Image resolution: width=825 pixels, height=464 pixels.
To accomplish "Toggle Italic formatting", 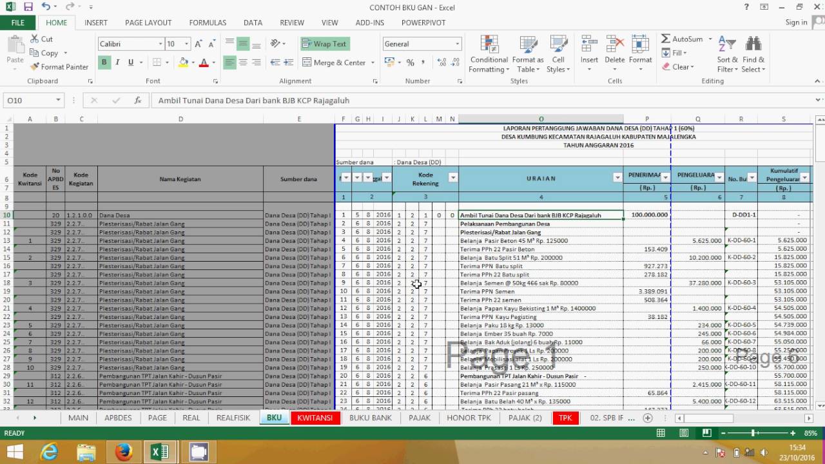I will [117, 63].
